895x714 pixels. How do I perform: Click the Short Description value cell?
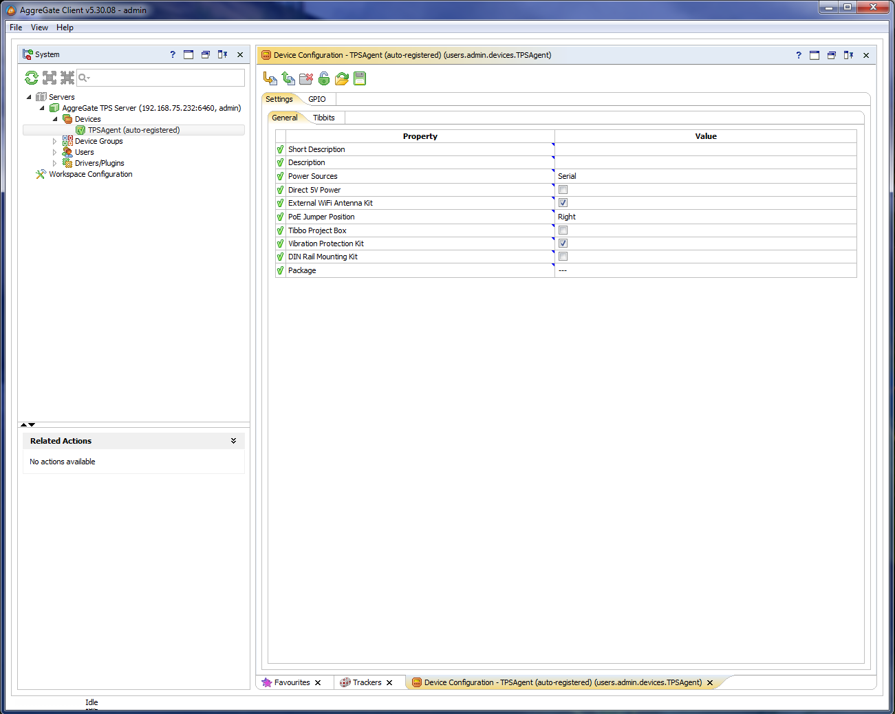coord(706,149)
